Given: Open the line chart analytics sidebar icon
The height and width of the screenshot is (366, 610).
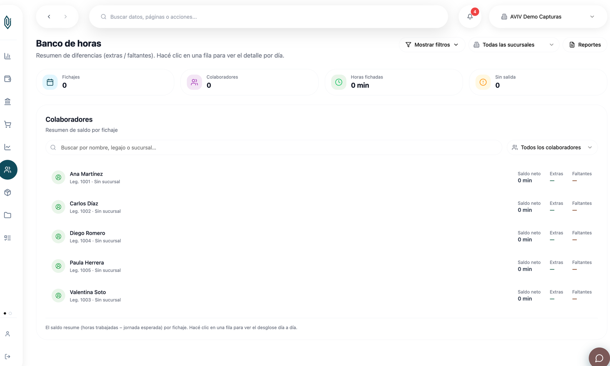Looking at the screenshot, I should click(8, 147).
